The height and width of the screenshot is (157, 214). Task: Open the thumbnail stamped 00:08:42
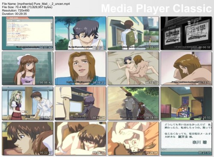(27, 68)
